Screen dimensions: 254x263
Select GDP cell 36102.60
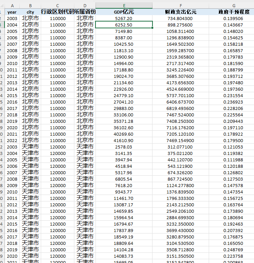point(124,128)
